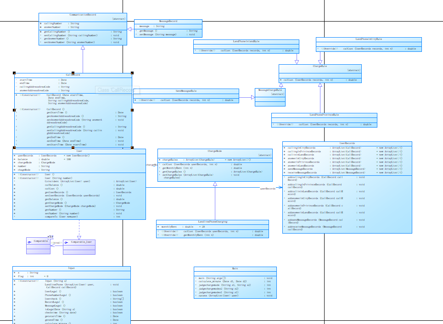Click the ChargeMode class title
This screenshot has width=443, height=324.
[x=215, y=151]
